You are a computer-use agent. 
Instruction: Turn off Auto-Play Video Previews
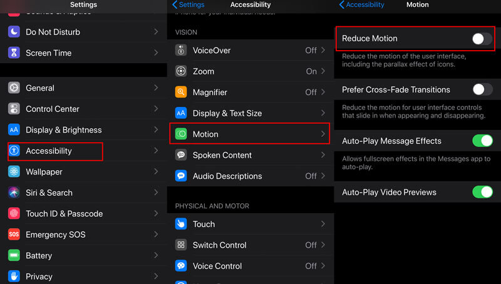pos(482,192)
